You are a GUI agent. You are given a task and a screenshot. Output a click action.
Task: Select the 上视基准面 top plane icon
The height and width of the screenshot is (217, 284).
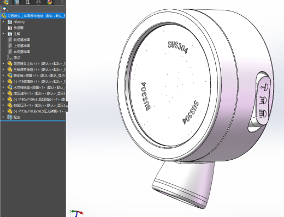10,46
